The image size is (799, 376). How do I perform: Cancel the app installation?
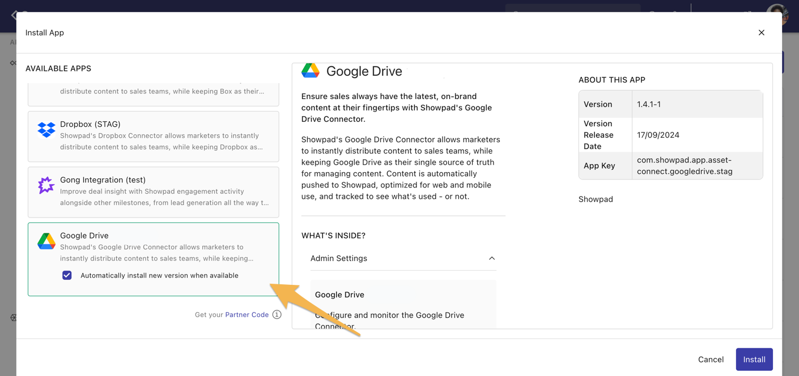click(x=711, y=359)
